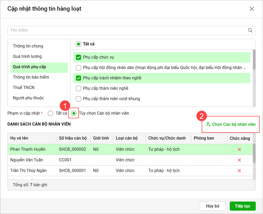
Task: Uncheck Phụ cấp trách nhiệm theo nghề
Action: click(x=78, y=78)
